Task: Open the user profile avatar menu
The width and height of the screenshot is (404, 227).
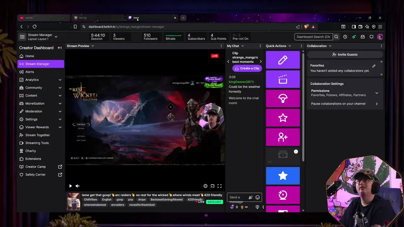Action: pyautogui.click(x=380, y=37)
